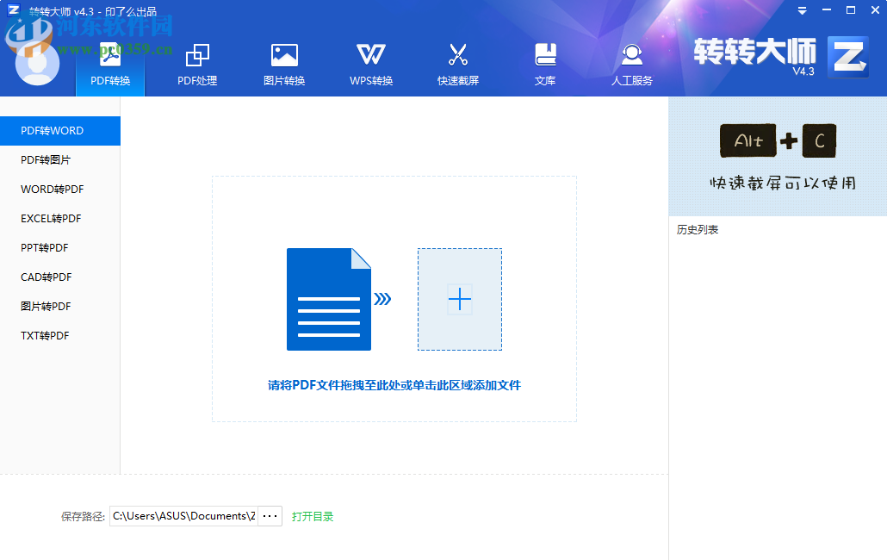Click the plus icon to add a file
The height and width of the screenshot is (560, 887).
click(x=459, y=299)
